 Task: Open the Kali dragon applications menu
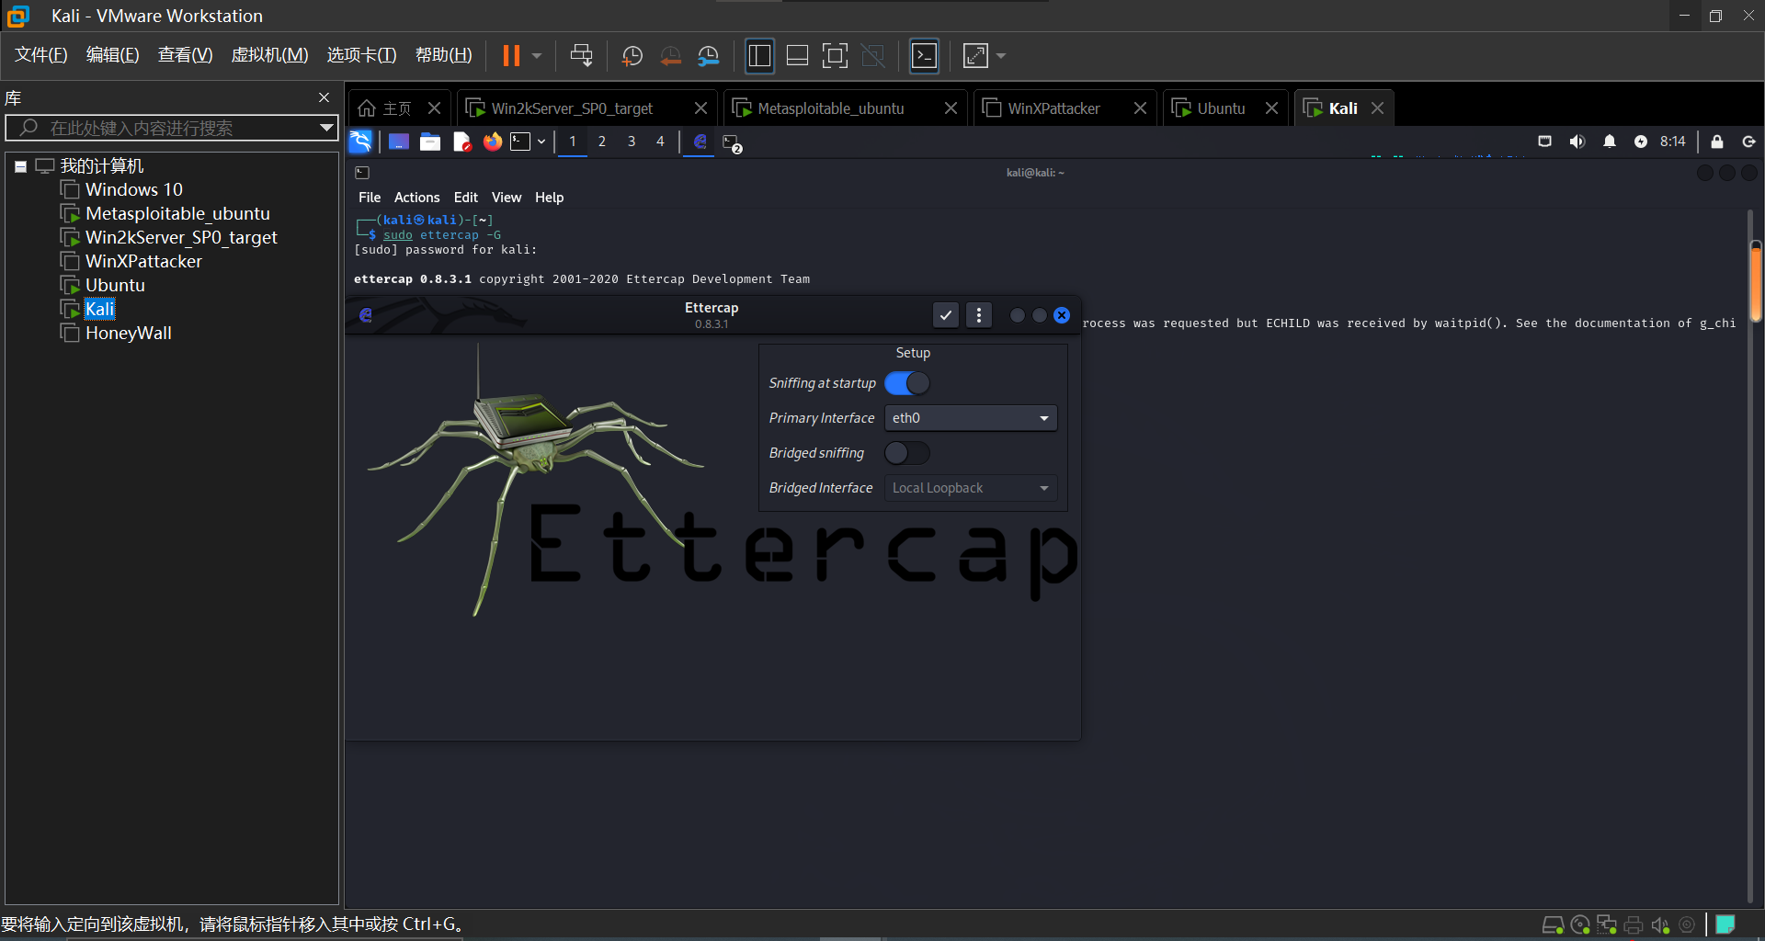click(x=360, y=142)
